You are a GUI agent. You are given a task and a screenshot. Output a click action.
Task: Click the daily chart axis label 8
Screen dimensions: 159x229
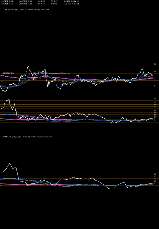click(155, 86)
